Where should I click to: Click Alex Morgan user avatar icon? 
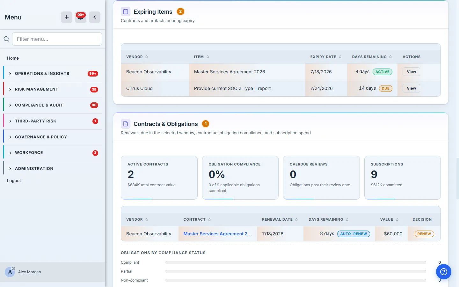[x=10, y=272]
